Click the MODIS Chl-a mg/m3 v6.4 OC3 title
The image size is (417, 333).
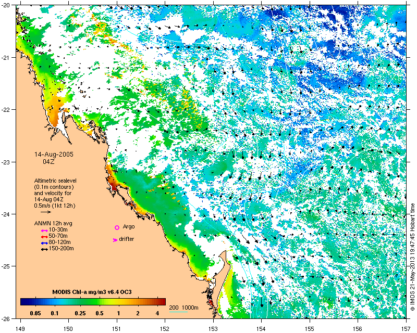click(x=92, y=292)
